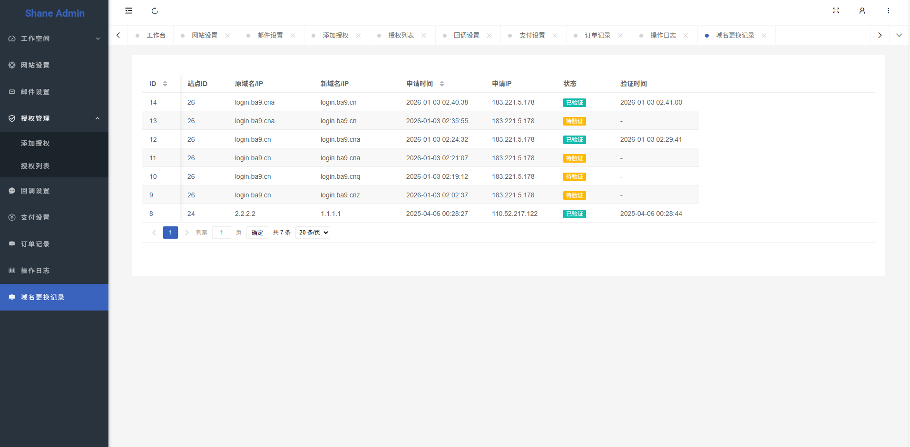Sort the table by 申请时间 column
Viewport: 910px width, 447px height.
[x=441, y=84]
